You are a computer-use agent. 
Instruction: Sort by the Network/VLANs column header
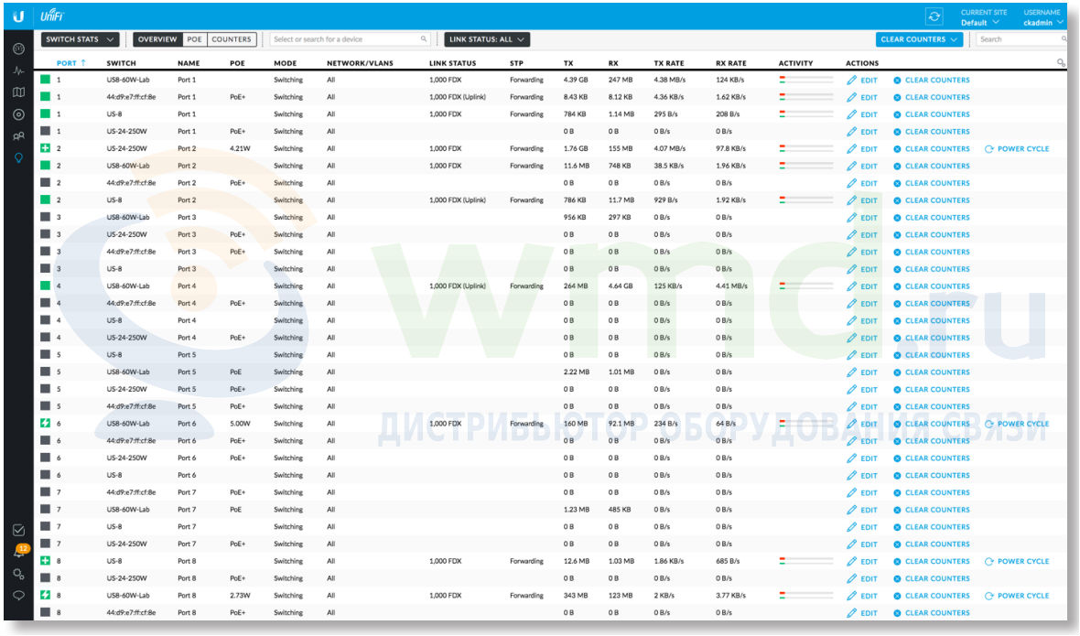tap(361, 62)
